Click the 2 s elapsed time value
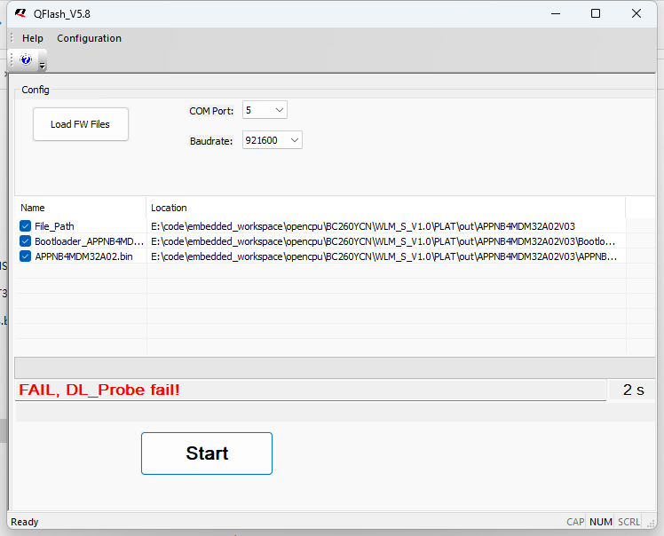 pyautogui.click(x=634, y=390)
